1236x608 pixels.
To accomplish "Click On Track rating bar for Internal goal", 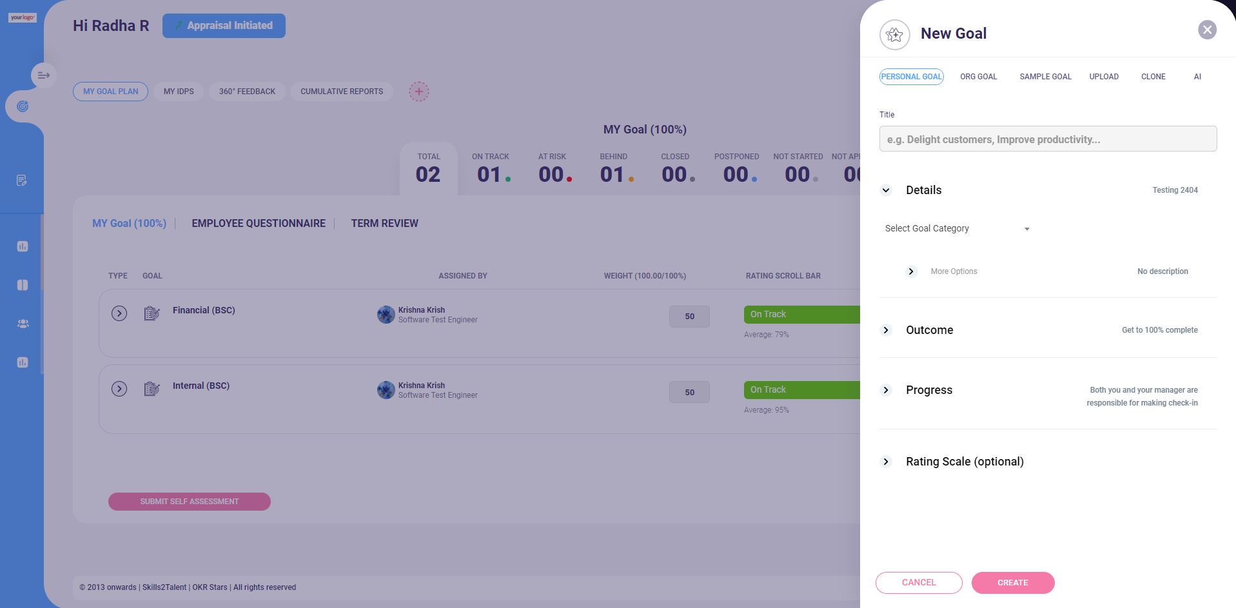I will [x=802, y=390].
